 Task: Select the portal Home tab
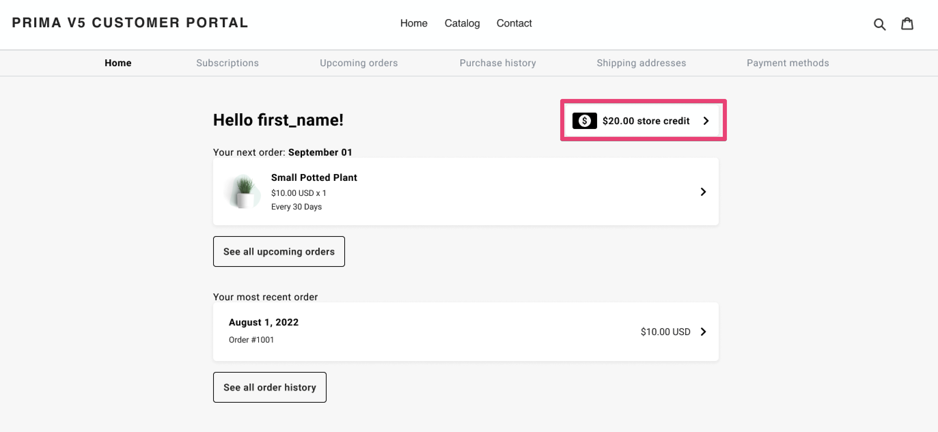point(118,63)
